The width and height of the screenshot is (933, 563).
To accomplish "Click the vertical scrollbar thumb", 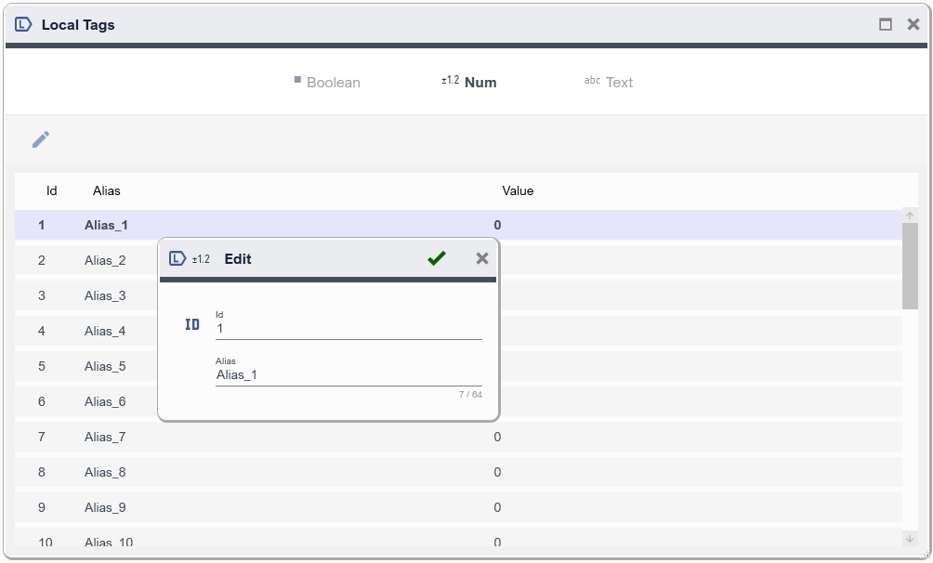I will click(910, 265).
